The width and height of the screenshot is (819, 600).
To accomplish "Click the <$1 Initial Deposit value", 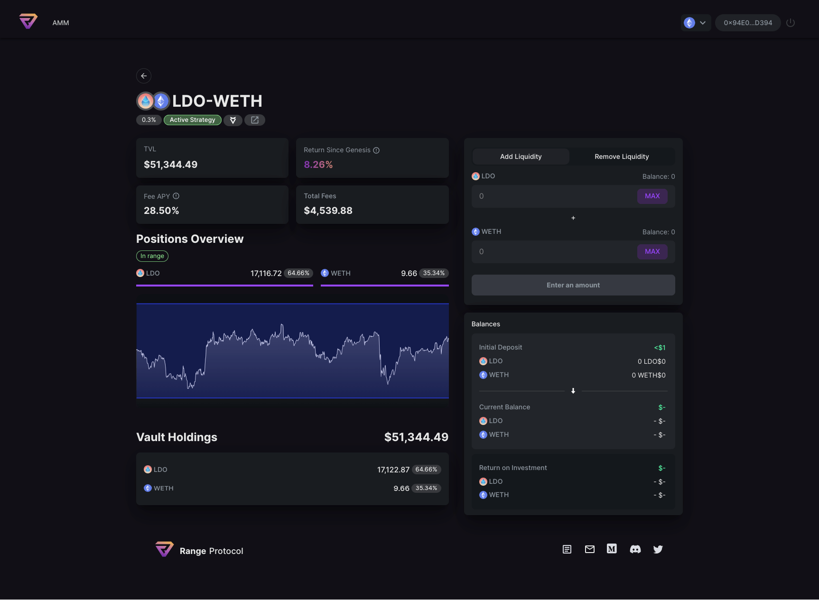I will [x=660, y=348].
